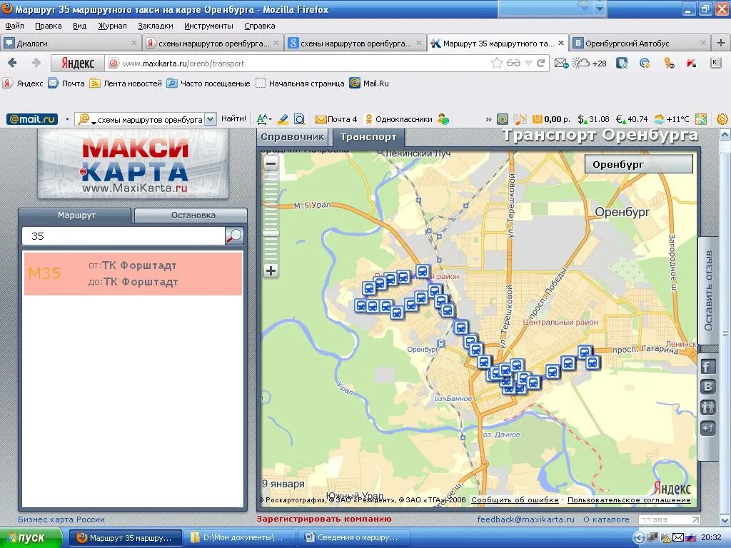Switch to the Диалоги browser tab
The height and width of the screenshot is (548, 731).
(x=71, y=44)
